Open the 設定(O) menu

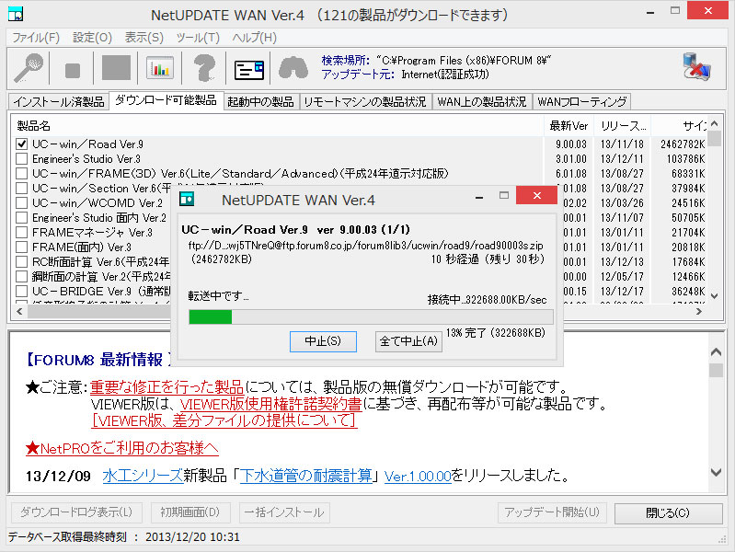tap(92, 38)
